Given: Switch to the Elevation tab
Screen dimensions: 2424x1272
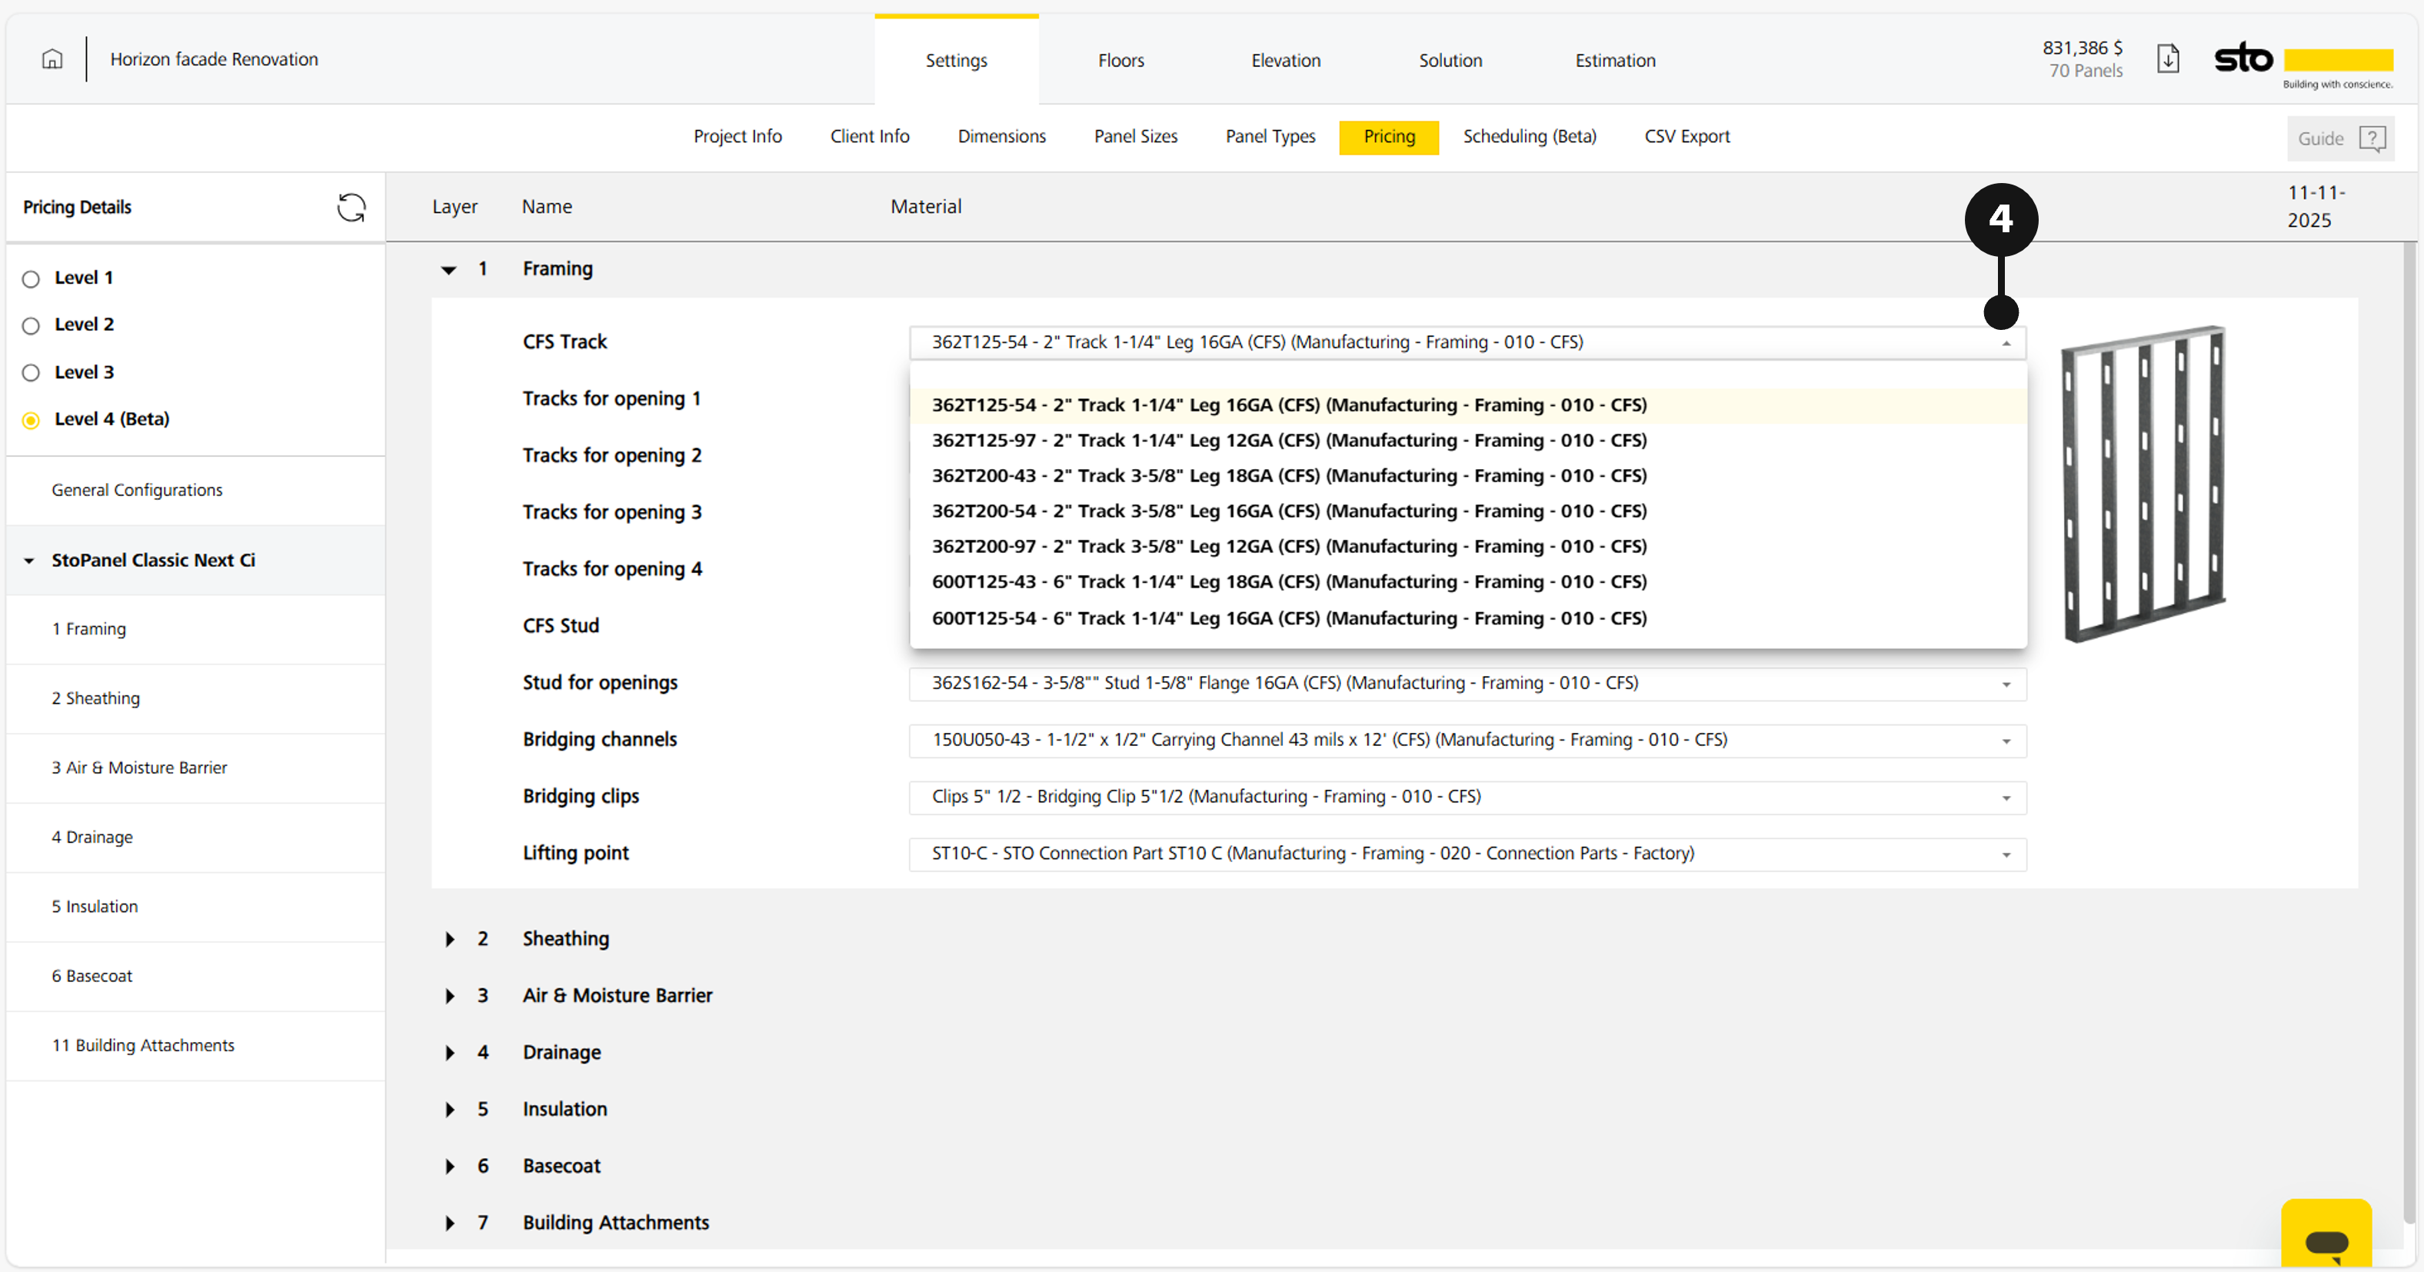Looking at the screenshot, I should pyautogui.click(x=1285, y=60).
